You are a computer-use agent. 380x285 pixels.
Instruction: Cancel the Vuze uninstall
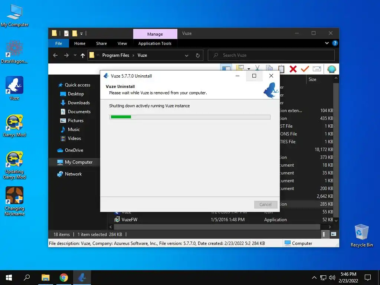point(266,204)
